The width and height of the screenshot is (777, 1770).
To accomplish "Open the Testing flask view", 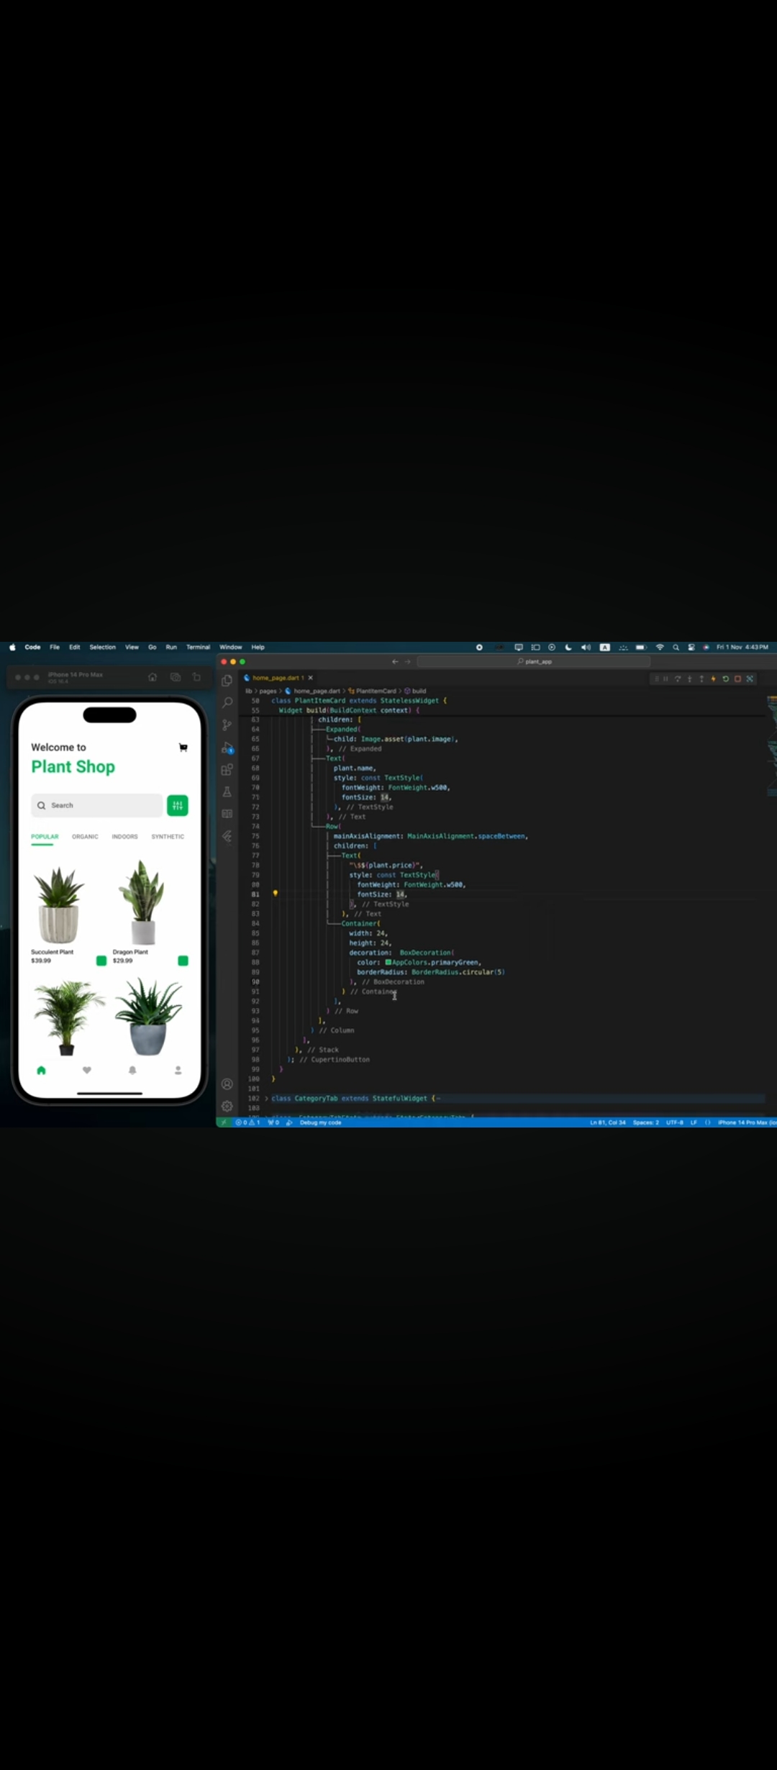I will [x=227, y=792].
